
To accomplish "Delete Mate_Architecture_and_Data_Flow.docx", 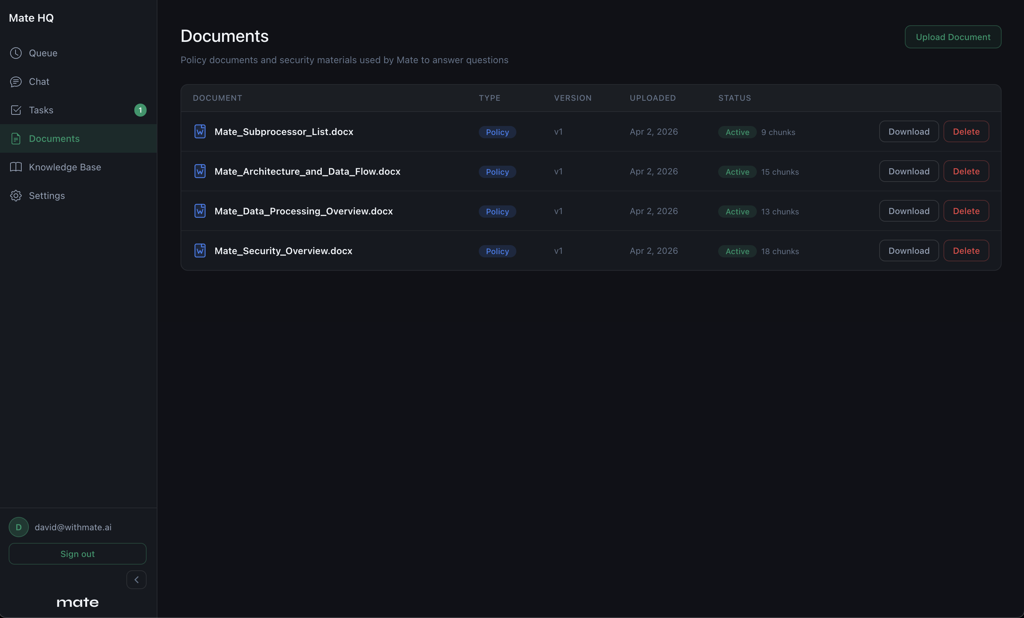I will pos(966,171).
